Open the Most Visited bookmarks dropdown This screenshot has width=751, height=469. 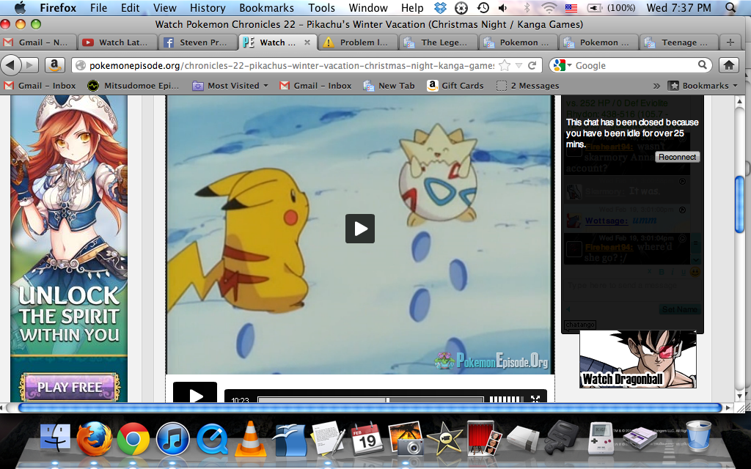[230, 86]
